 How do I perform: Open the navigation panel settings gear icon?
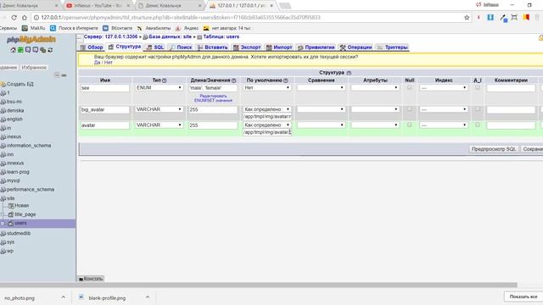pos(42,50)
